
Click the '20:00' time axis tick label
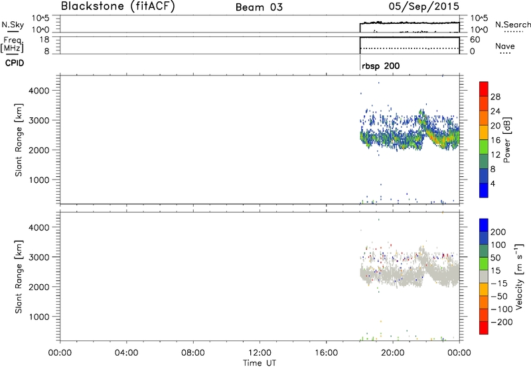click(393, 353)
